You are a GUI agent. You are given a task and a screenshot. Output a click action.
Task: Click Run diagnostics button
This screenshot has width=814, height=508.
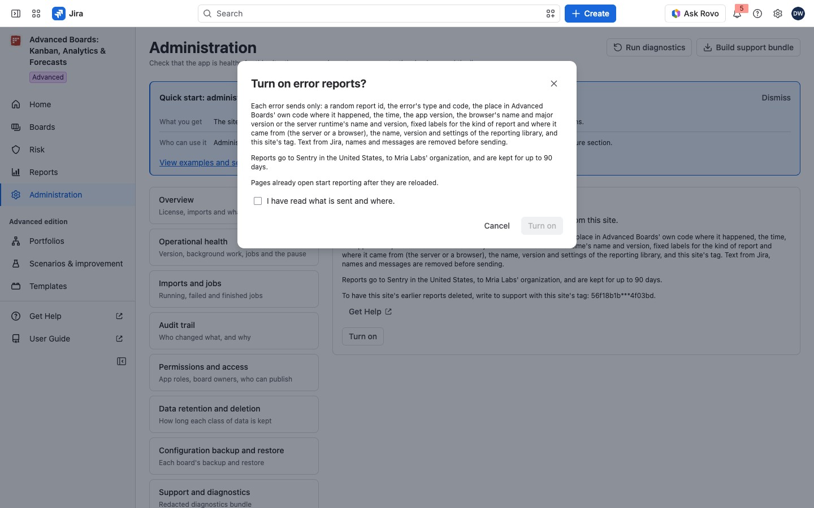(x=650, y=47)
